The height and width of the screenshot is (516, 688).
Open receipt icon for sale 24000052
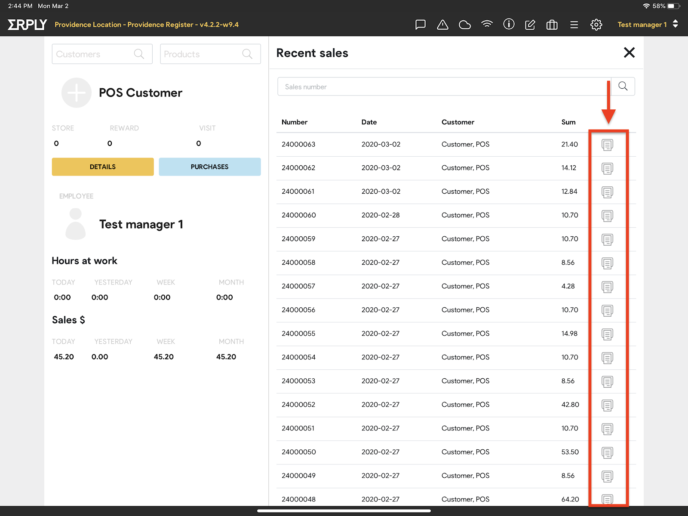[x=607, y=405]
